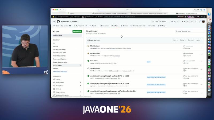Switch to the Code repository tab
Image resolution: width=214 pixels, height=120 pixels.
(56, 26)
